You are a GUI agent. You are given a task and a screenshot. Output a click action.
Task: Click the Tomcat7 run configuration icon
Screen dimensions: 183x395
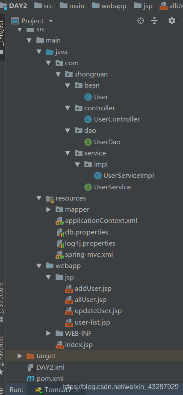pos(38,390)
